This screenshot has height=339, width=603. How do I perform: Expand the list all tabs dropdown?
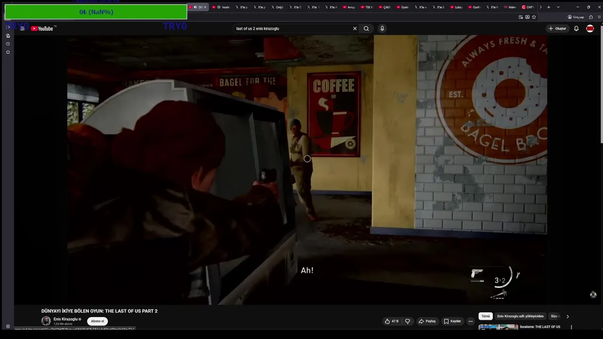pos(558,7)
